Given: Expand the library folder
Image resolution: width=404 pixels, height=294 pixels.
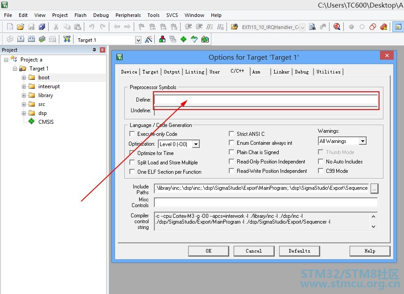Looking at the screenshot, I should click(x=24, y=95).
